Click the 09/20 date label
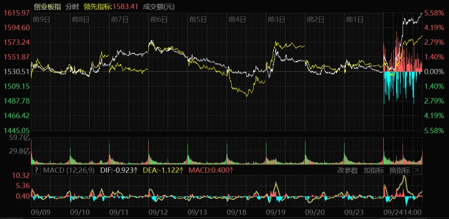This screenshot has height=219, width=449. click(x=315, y=212)
